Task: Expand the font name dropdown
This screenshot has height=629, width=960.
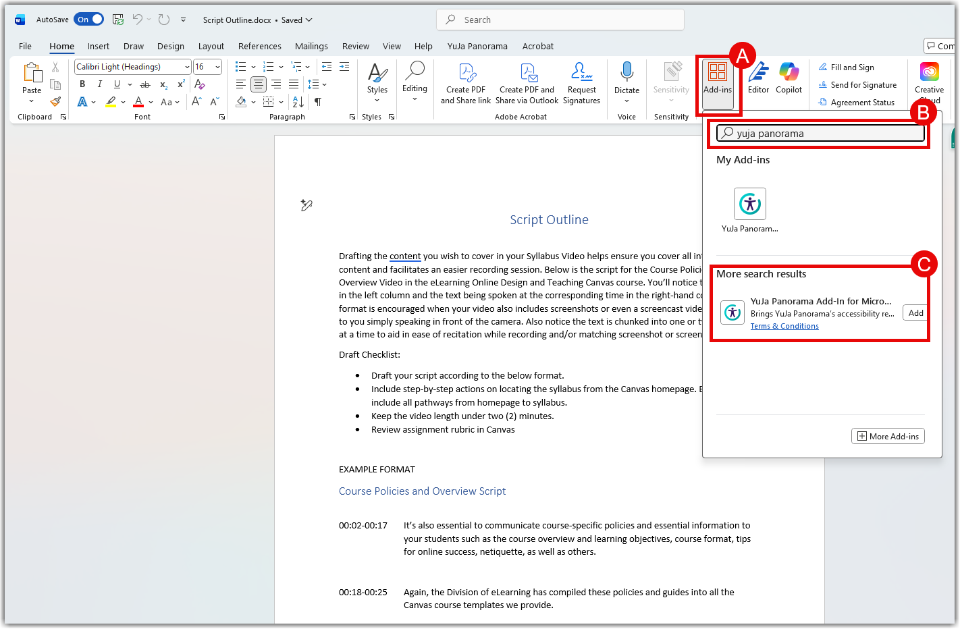Action: click(187, 67)
